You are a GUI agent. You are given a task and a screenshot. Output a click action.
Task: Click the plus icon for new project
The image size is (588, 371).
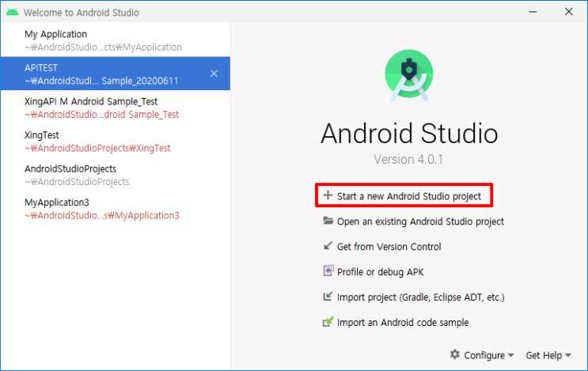coord(328,195)
